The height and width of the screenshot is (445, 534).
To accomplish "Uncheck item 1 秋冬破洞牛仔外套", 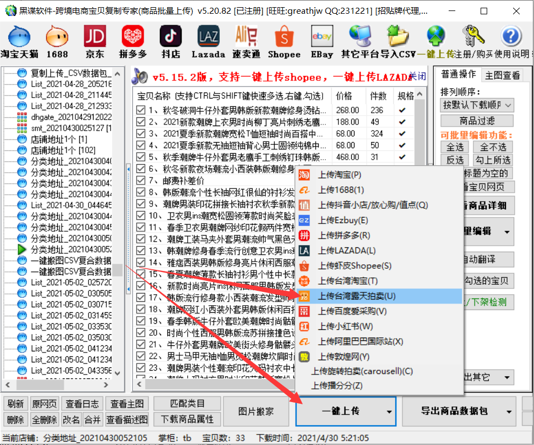I will click(x=140, y=110).
